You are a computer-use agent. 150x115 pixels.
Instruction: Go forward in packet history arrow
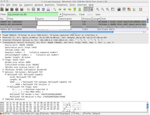click(65, 9)
